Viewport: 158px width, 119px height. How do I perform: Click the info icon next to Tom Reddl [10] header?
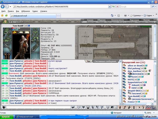29,26
